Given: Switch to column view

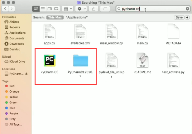Looking at the screenshot, I should (x=50, y=9).
